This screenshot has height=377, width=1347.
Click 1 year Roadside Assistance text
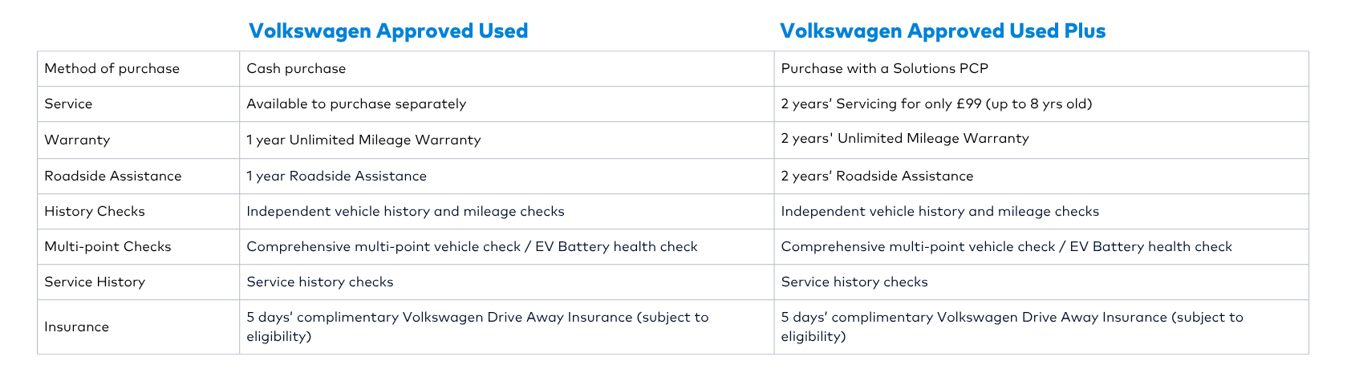[x=336, y=176]
